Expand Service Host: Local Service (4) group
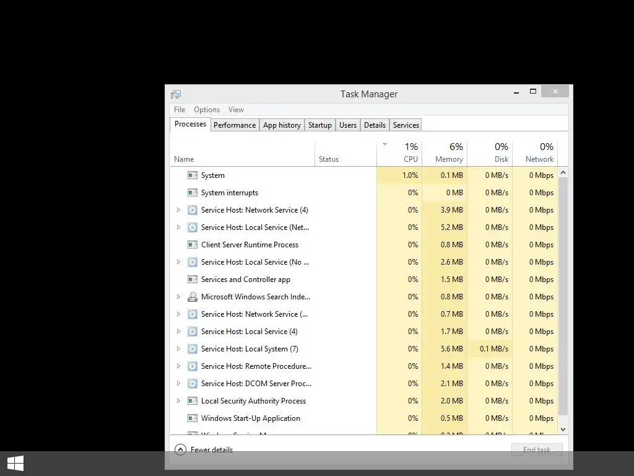 point(178,332)
